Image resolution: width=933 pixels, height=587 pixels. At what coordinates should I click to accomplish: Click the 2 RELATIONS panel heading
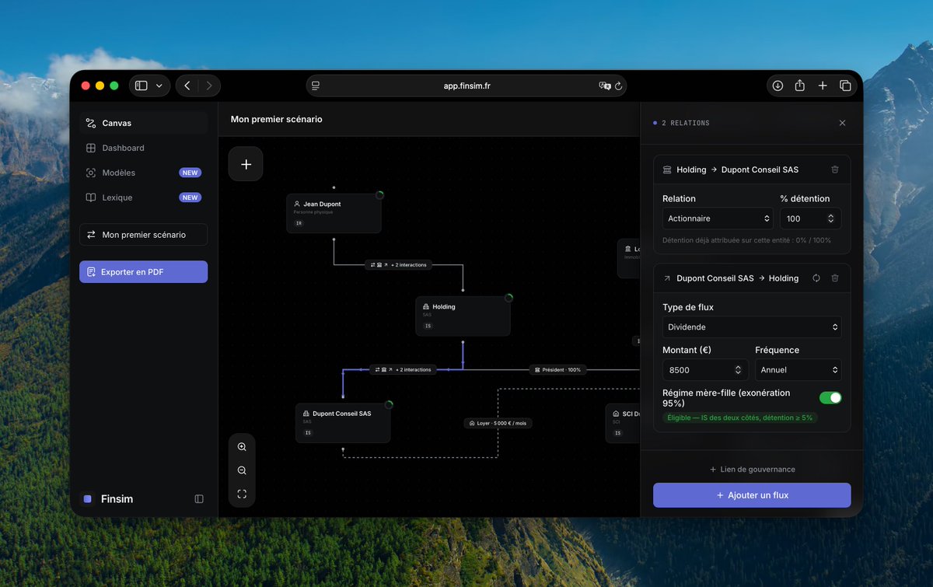coord(685,123)
